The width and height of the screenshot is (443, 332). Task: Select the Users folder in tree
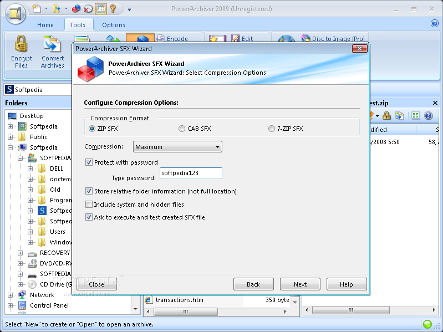(57, 232)
